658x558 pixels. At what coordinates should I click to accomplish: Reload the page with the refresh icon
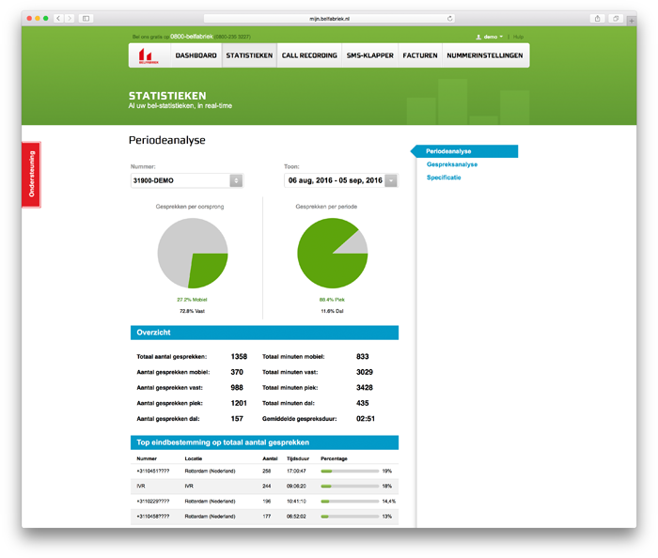click(450, 18)
